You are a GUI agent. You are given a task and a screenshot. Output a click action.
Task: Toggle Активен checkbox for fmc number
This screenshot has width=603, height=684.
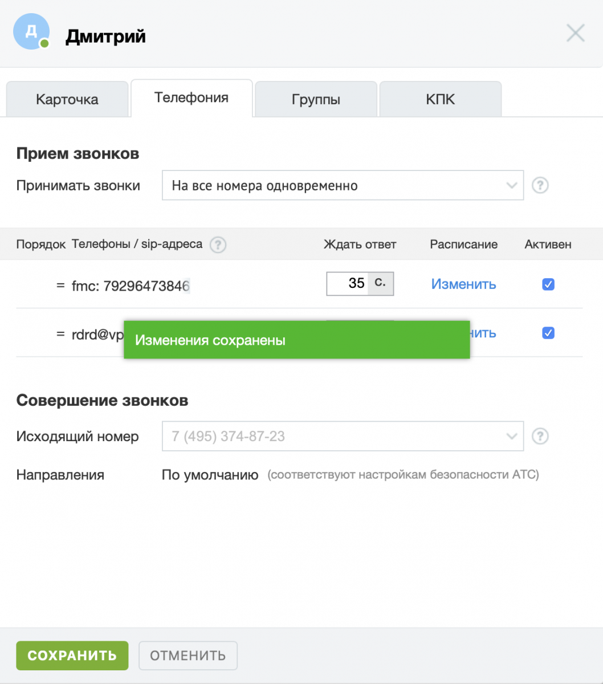pos(548,284)
